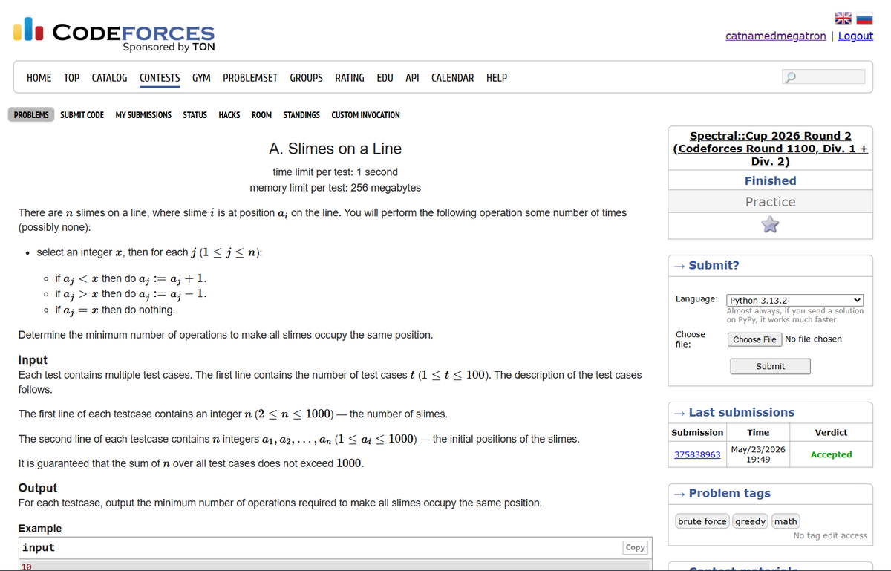Click the Submit button
Image resolution: width=891 pixels, height=571 pixels.
[771, 366]
